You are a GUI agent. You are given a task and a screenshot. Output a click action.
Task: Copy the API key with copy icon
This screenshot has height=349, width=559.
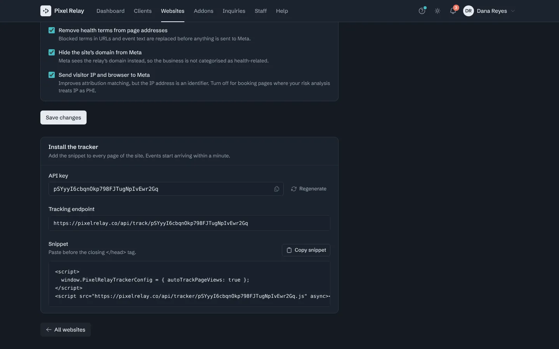[x=277, y=189]
